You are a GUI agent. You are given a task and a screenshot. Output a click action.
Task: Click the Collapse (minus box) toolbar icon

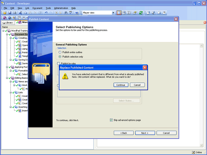click(60, 13)
